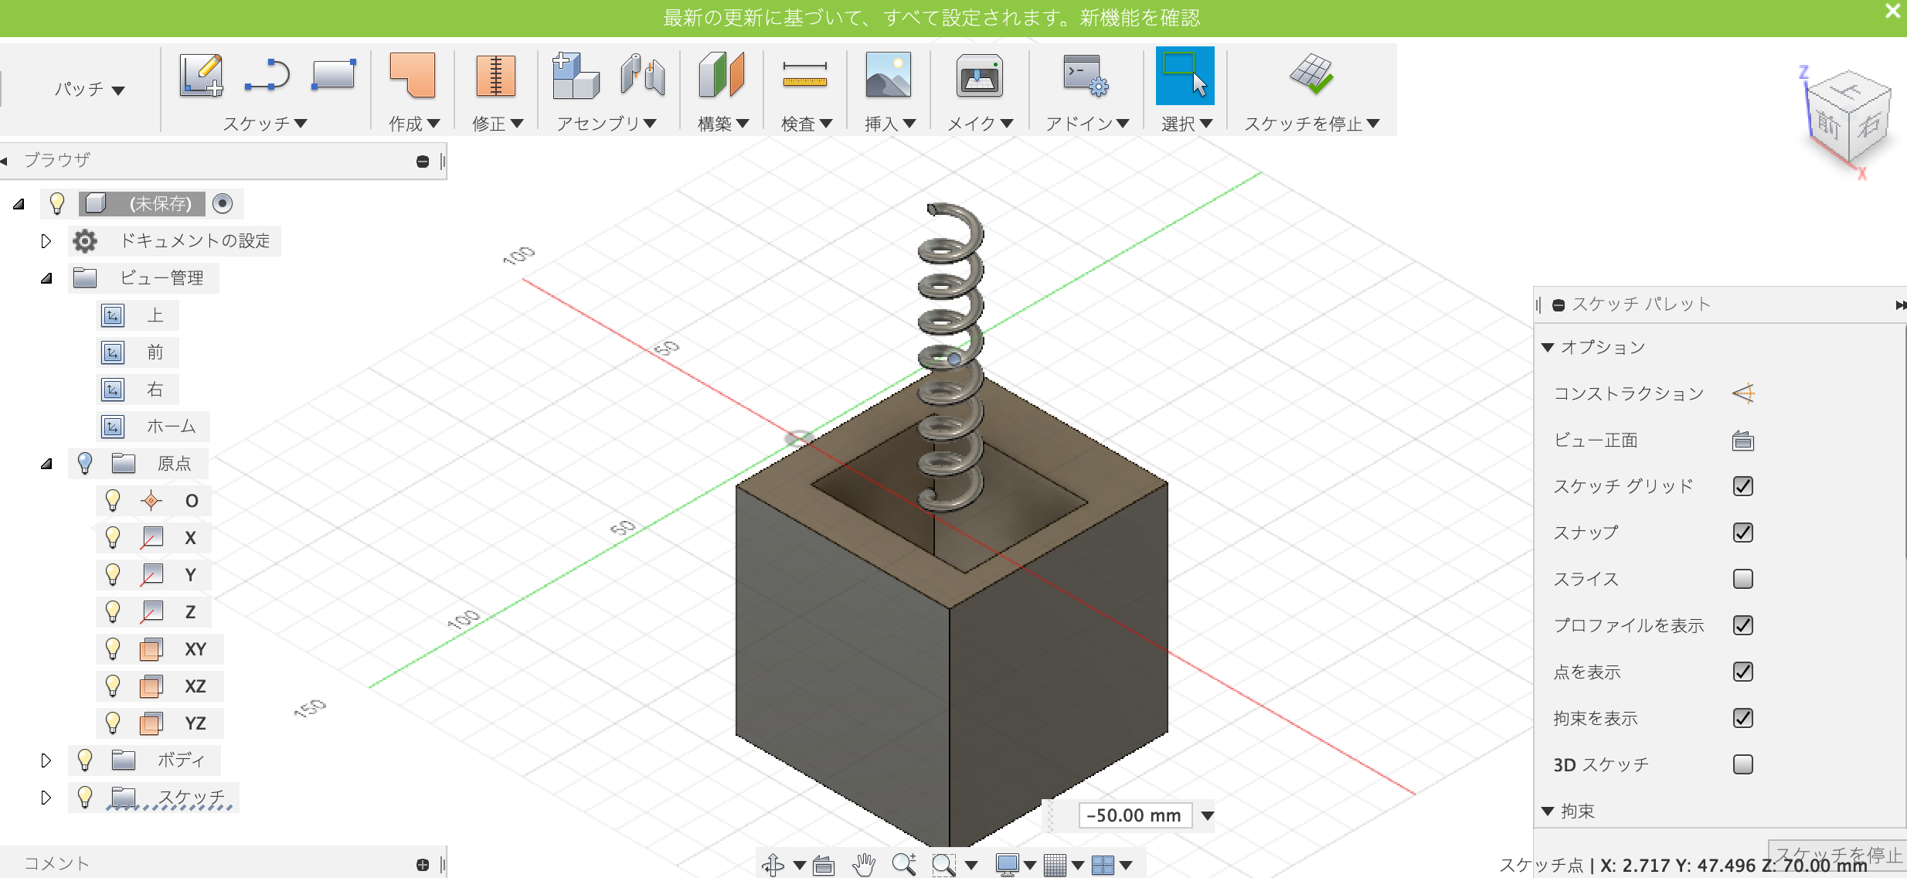Image resolution: width=1907 pixels, height=878 pixels.
Task: Expand the ボディ folder in browser
Action: pos(46,761)
